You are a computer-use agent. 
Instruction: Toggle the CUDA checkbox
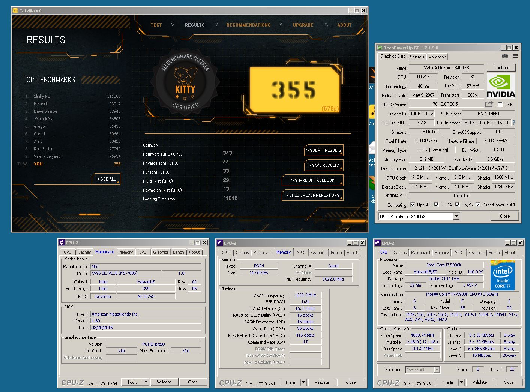pos(436,205)
